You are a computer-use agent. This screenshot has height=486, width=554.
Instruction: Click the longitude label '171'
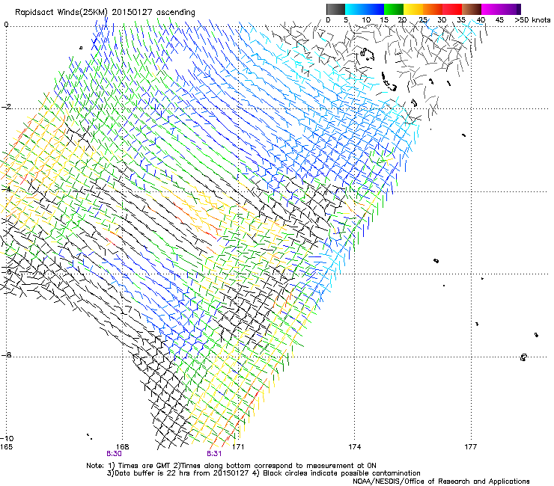238,447
